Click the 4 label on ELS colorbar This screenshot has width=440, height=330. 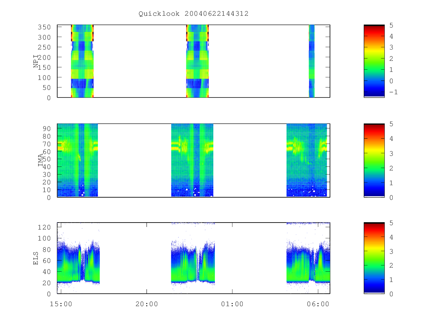[x=391, y=237]
